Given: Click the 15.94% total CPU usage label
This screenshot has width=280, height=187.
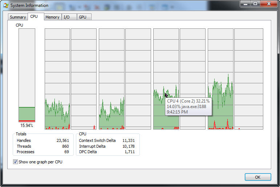Looking at the screenshot, I should pos(27,126).
